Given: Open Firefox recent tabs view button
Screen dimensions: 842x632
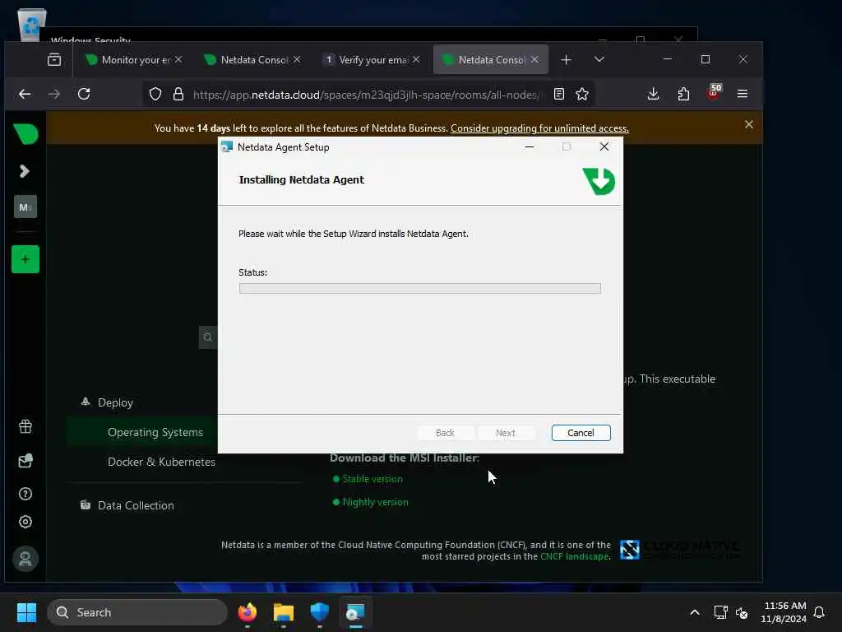Looking at the screenshot, I should pos(54,59).
